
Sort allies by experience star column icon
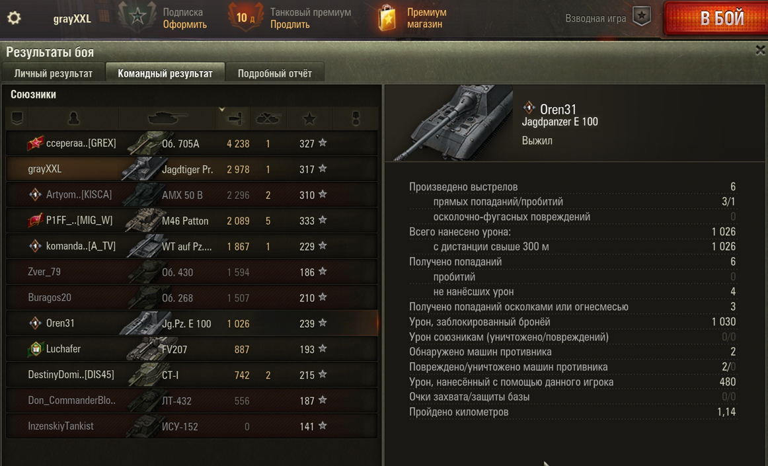[x=309, y=118]
